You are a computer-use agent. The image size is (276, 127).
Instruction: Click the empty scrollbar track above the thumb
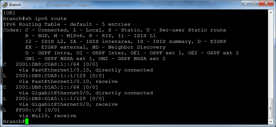coord(271,56)
